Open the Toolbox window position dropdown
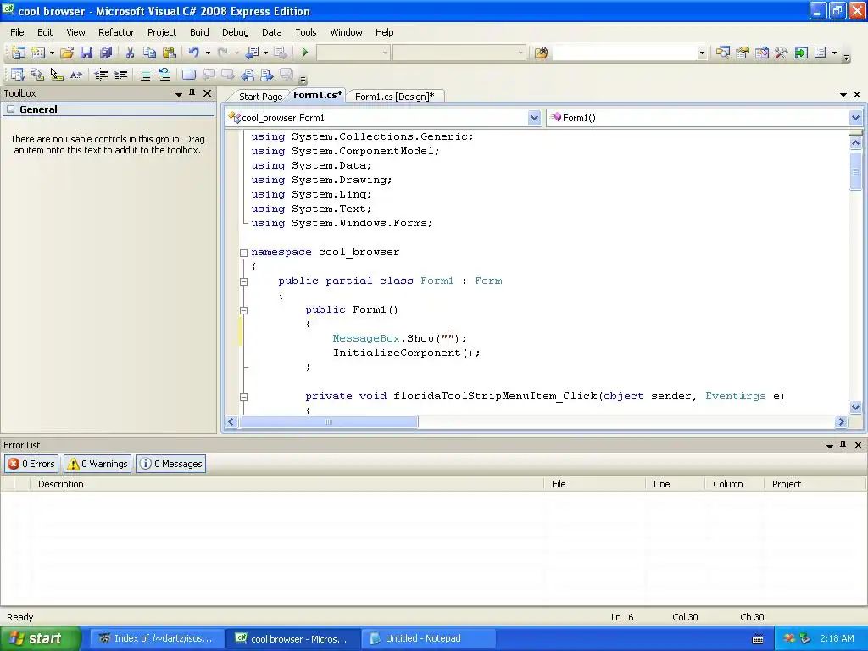This screenshot has height=651, width=868. tap(179, 94)
